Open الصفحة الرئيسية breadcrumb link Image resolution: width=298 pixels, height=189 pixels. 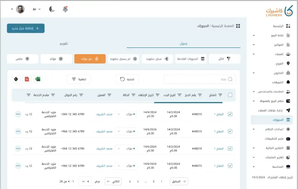point(223,26)
